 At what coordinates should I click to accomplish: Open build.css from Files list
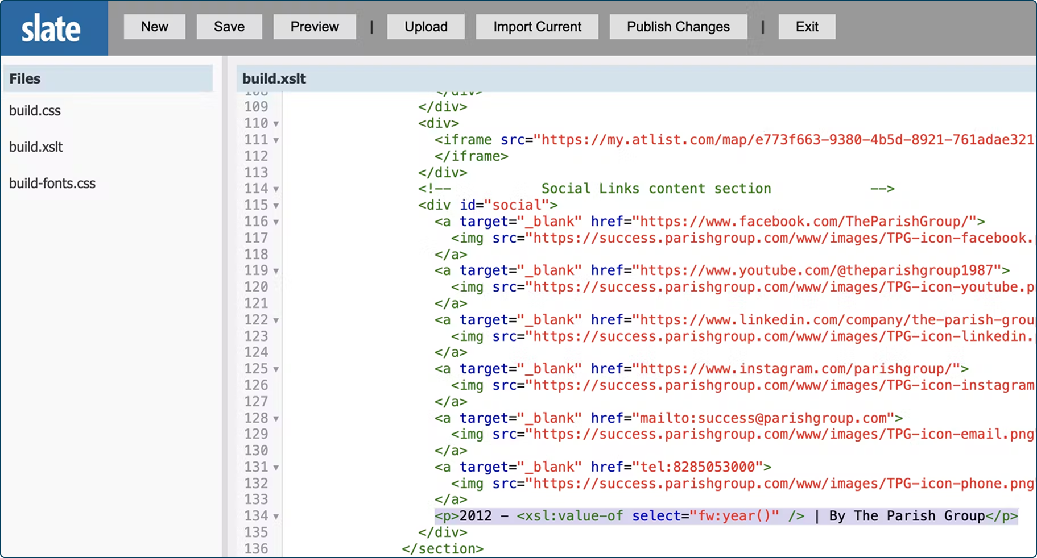tap(35, 110)
